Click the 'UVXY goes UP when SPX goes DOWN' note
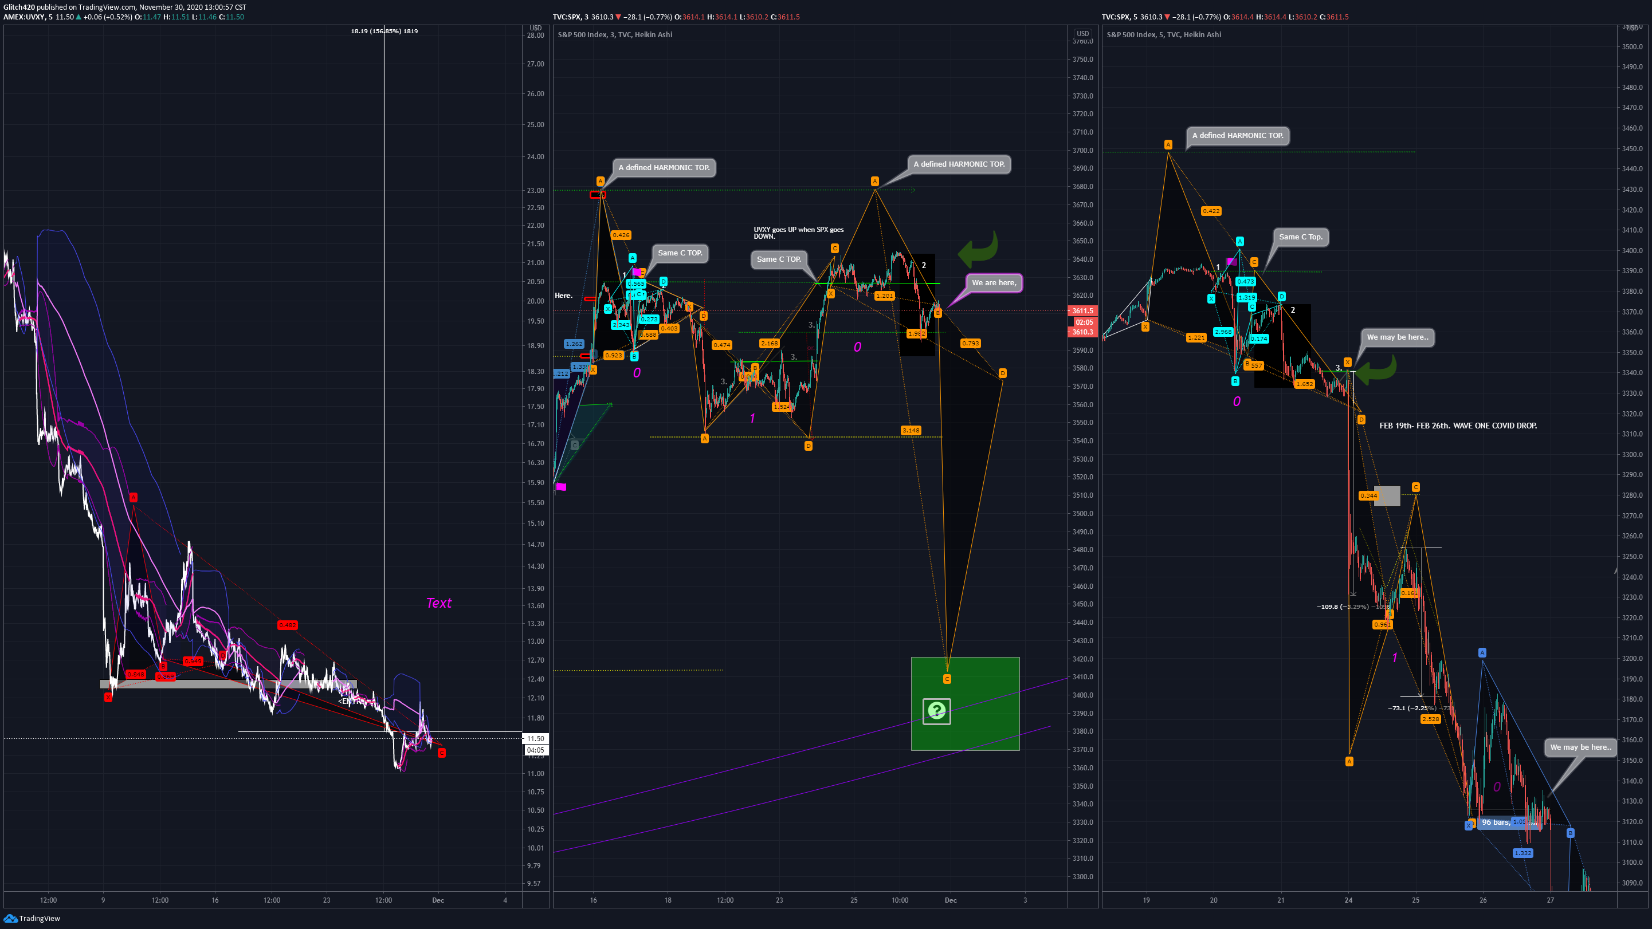The height and width of the screenshot is (929, 1652). coord(798,233)
